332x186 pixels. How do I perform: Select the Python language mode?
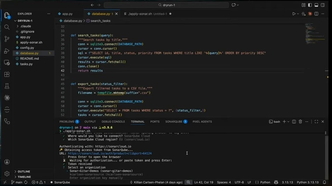coord(265,182)
